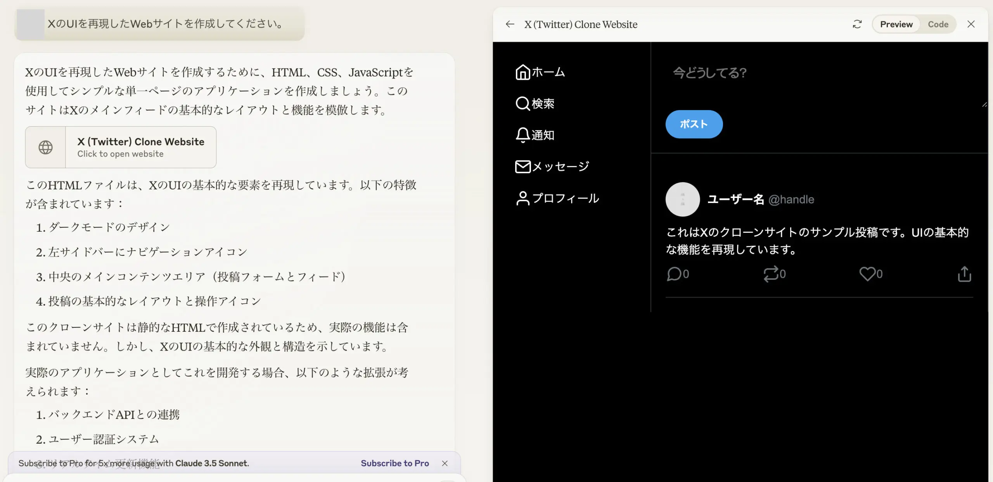Viewport: 993px width, 482px height.
Task: Dismiss the Subscribe to Pro banner
Action: [x=445, y=463]
